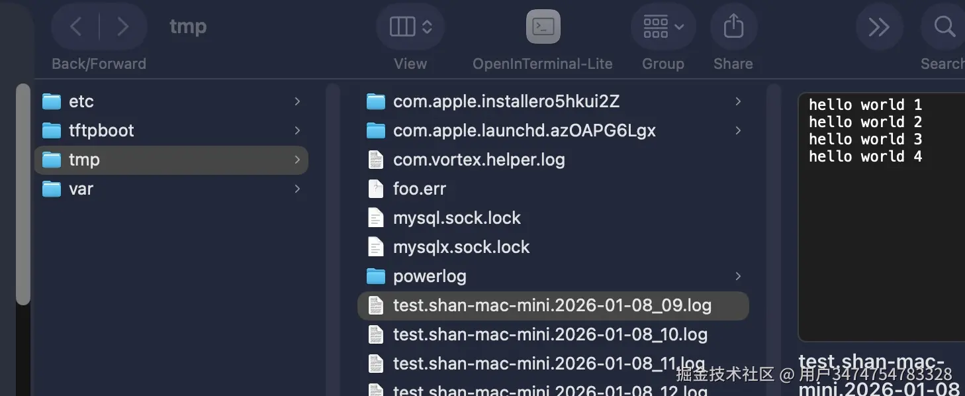The width and height of the screenshot is (965, 396).
Task: Click the Back navigation arrow
Action: [76, 27]
